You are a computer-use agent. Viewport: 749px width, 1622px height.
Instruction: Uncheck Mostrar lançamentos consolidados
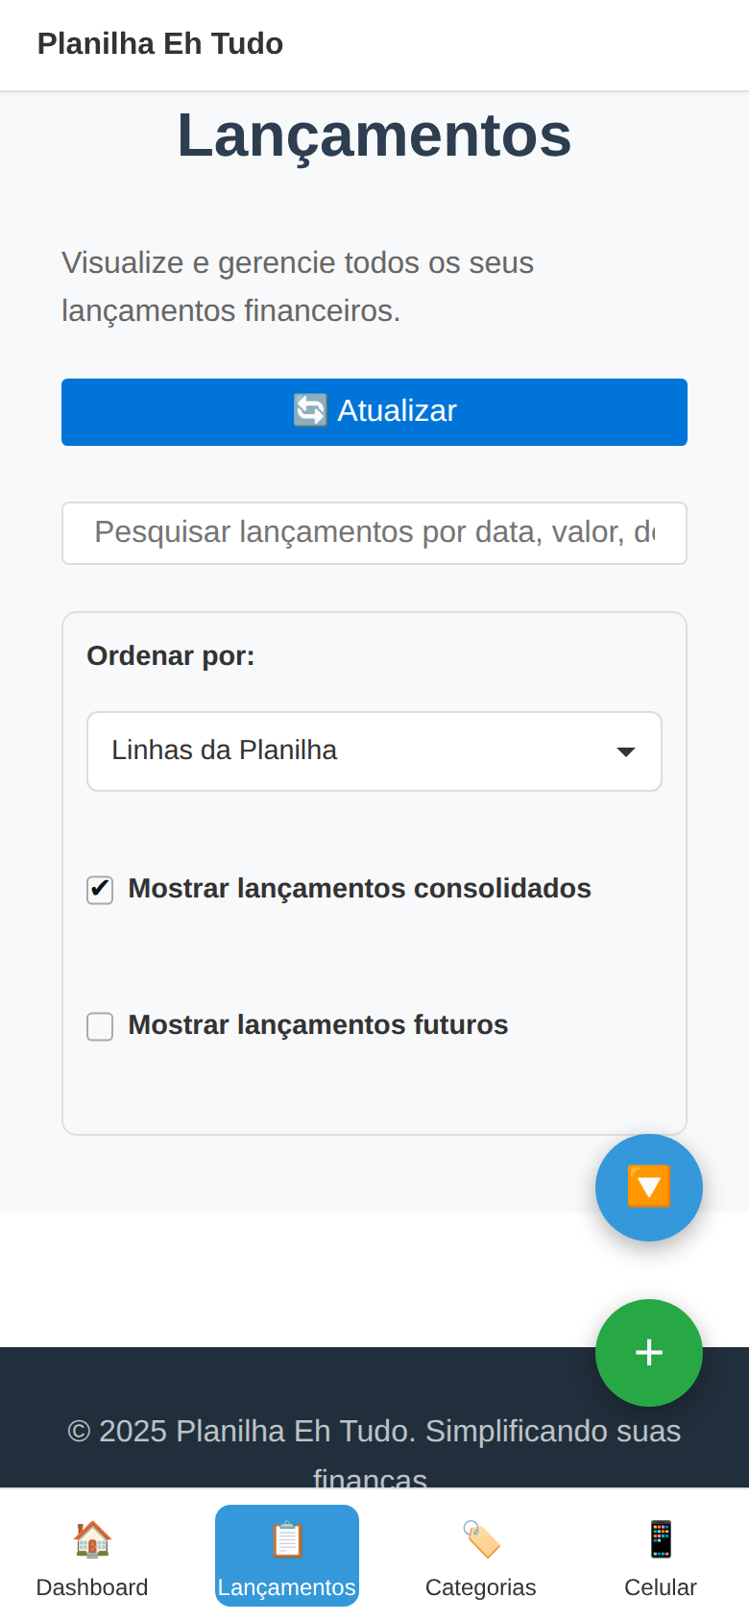[x=100, y=890]
